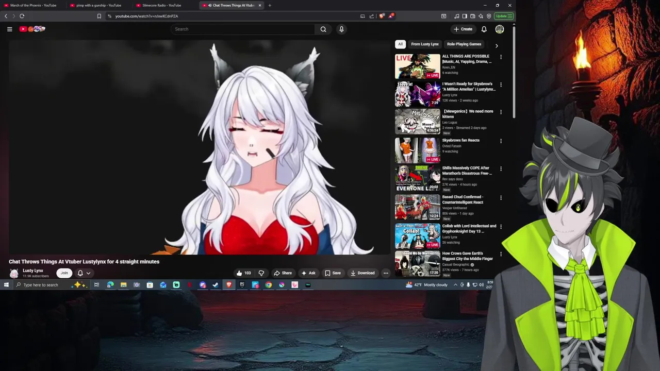Open Epic Games launcher from taskbar

click(242, 285)
